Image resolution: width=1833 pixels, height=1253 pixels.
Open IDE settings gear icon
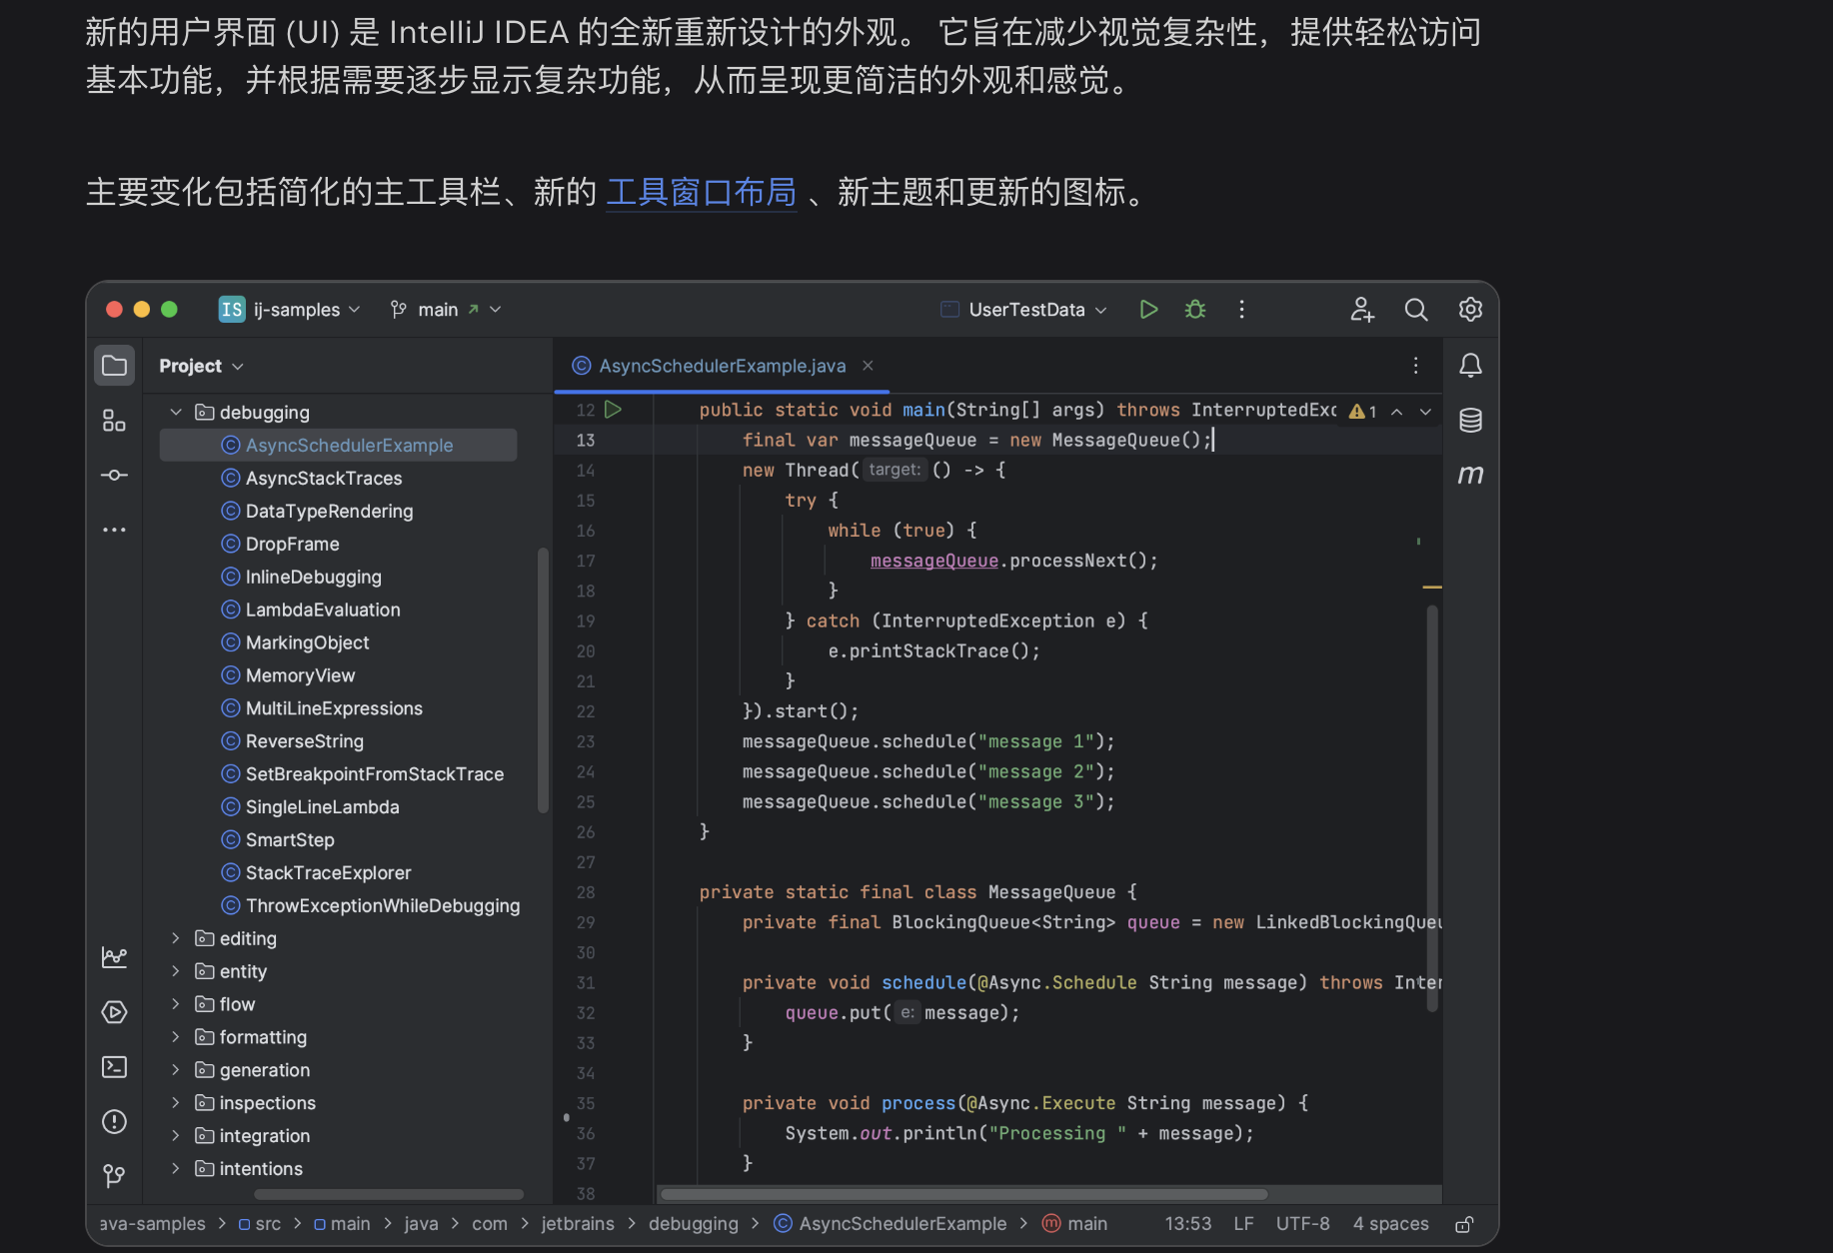pyautogui.click(x=1470, y=310)
